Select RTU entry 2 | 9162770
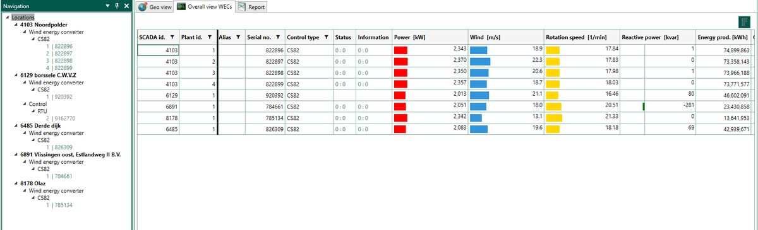This screenshot has width=758, height=230. click(60, 118)
